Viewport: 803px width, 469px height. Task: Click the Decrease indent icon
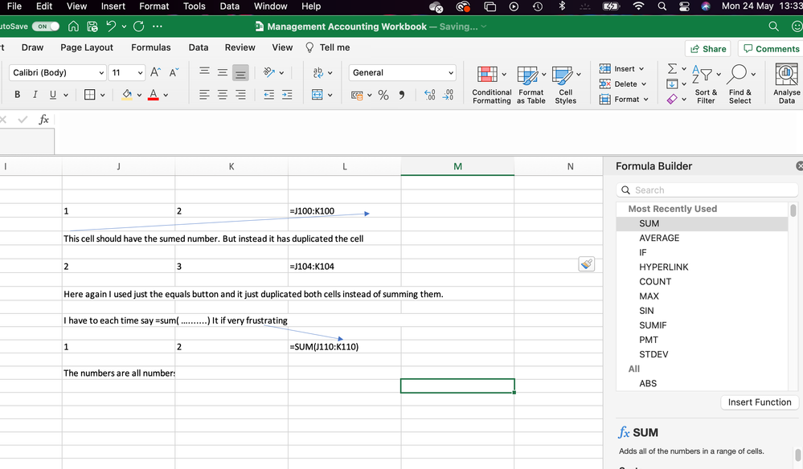click(x=268, y=95)
